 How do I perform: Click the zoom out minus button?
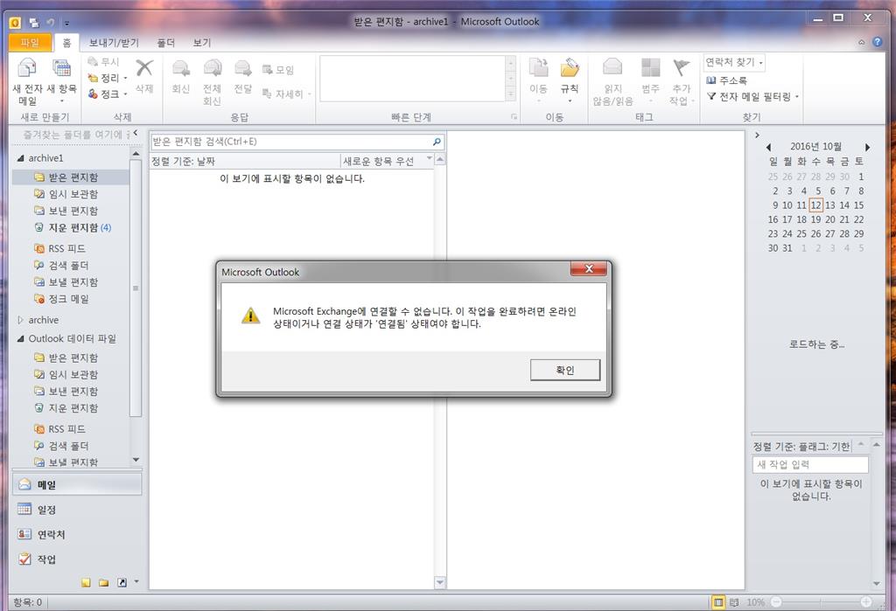point(776,602)
